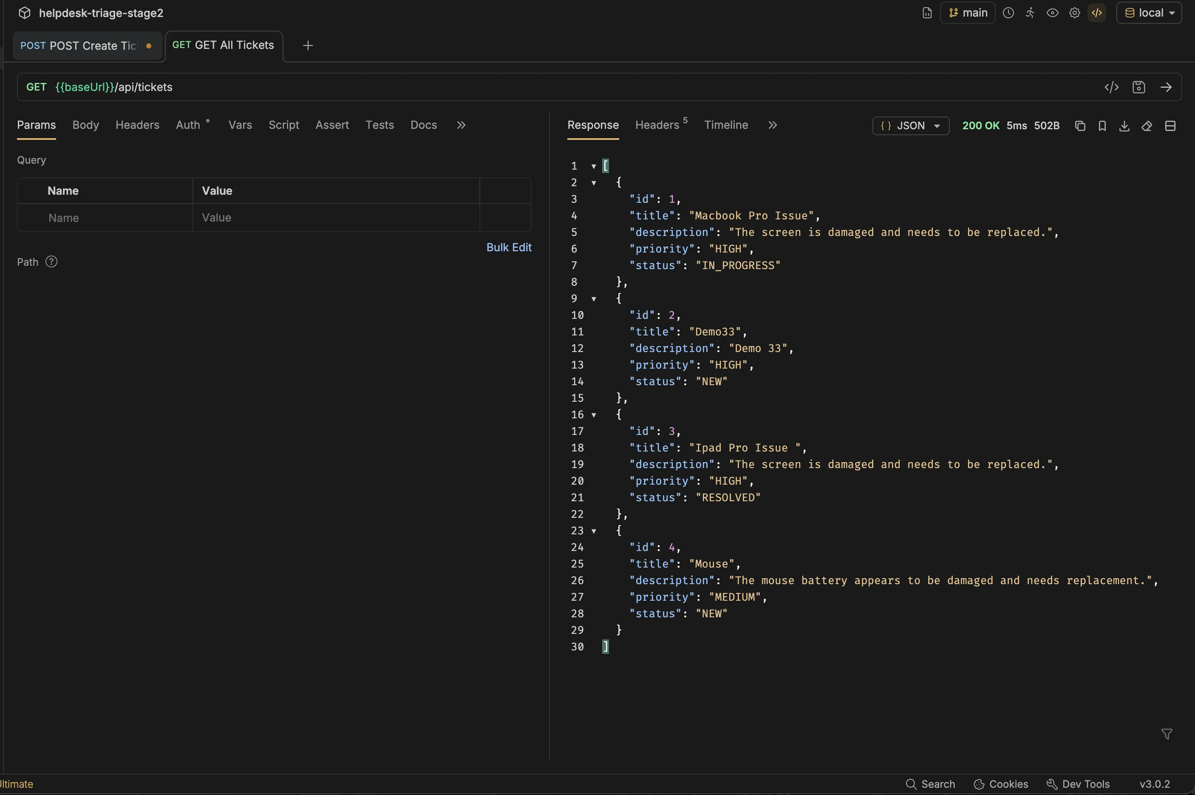Collapse the root array at line 1

(x=593, y=166)
